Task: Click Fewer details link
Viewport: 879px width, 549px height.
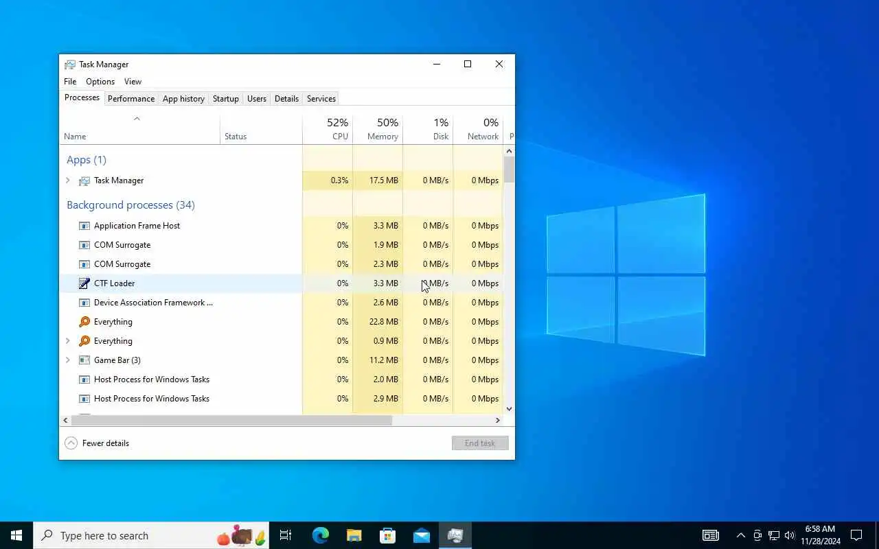Action: 106,443
